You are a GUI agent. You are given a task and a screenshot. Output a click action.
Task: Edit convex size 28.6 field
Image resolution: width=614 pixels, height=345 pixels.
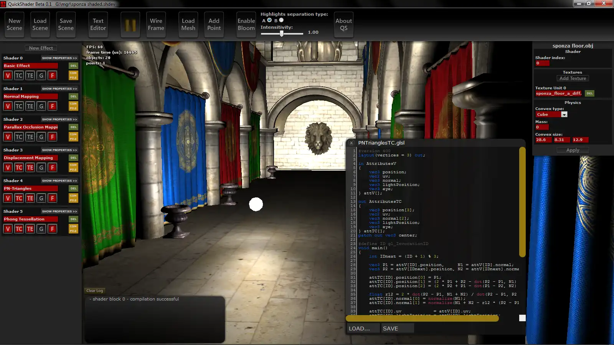pos(543,140)
